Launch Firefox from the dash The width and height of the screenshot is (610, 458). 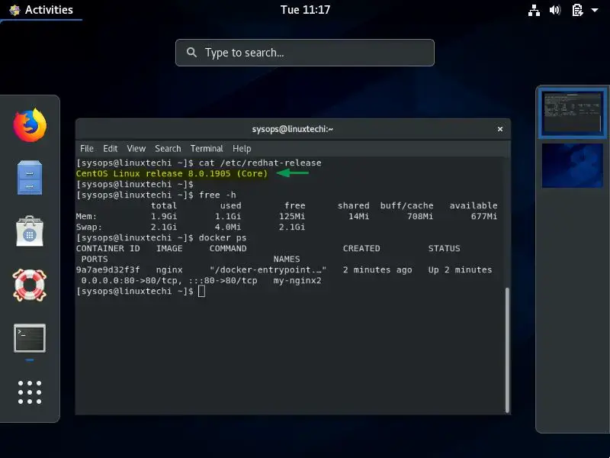(x=30, y=125)
